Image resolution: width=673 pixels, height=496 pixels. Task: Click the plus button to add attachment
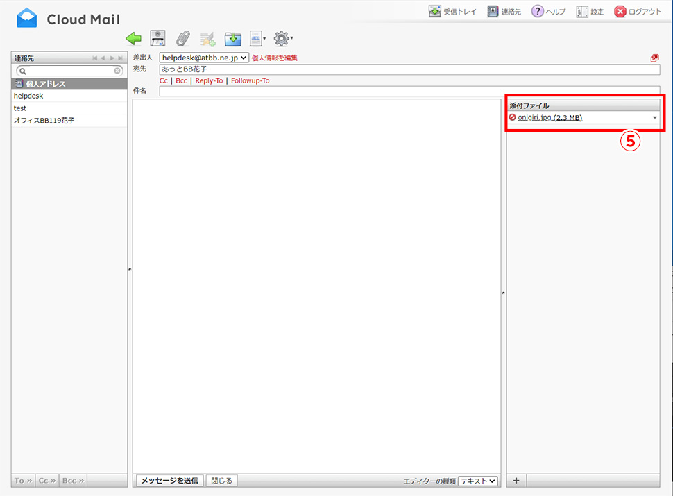(x=516, y=481)
